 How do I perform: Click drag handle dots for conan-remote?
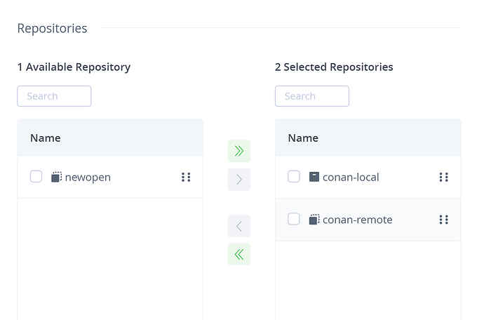pyautogui.click(x=443, y=220)
